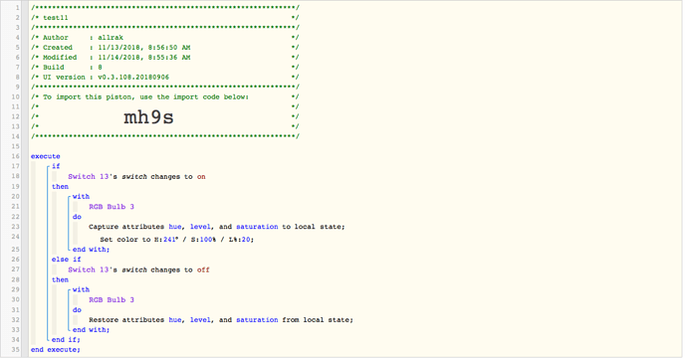Click the 'do' keyword on line 22
The height and width of the screenshot is (361, 687).
click(77, 217)
